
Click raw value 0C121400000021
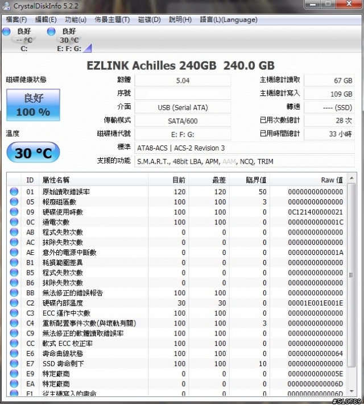pyautogui.click(x=315, y=212)
